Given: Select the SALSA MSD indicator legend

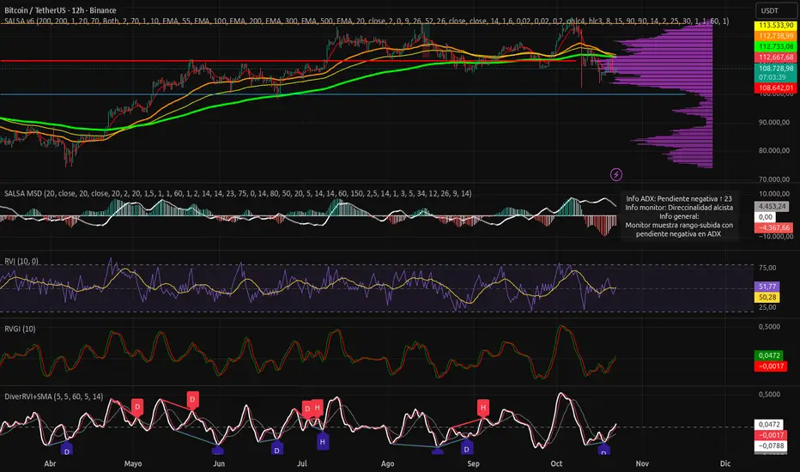Looking at the screenshot, I should pos(238,193).
